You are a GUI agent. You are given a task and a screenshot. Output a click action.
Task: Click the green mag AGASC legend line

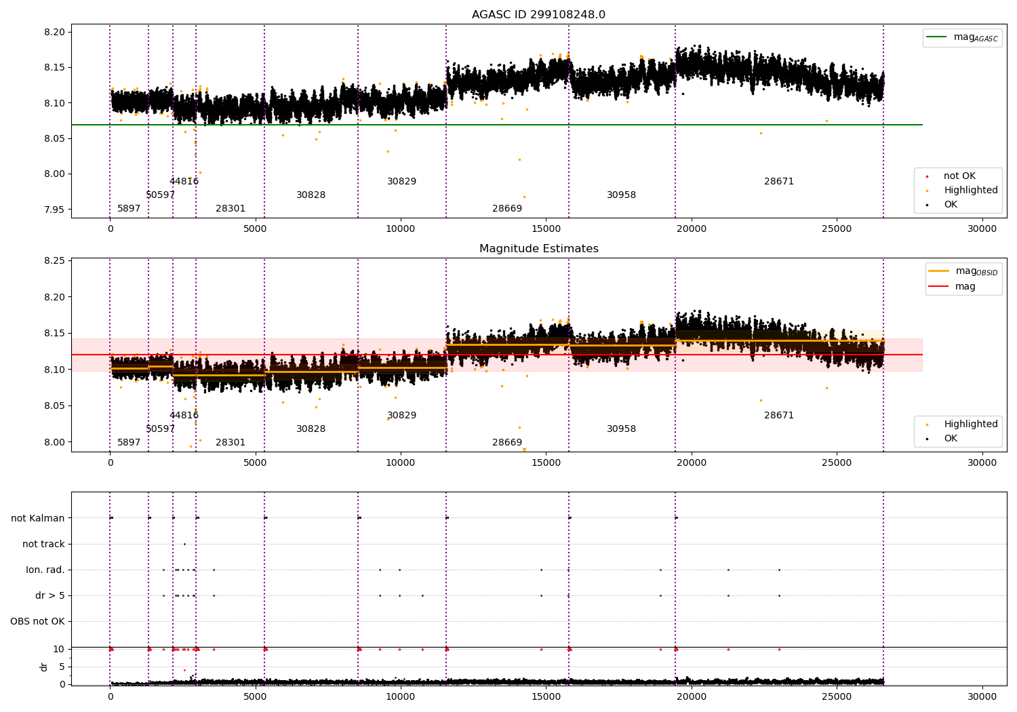pyautogui.click(x=938, y=37)
